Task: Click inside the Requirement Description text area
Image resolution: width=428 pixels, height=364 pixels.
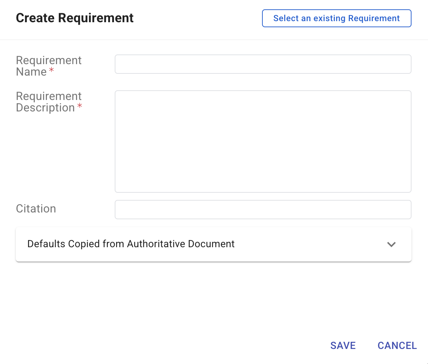Action: (263, 142)
